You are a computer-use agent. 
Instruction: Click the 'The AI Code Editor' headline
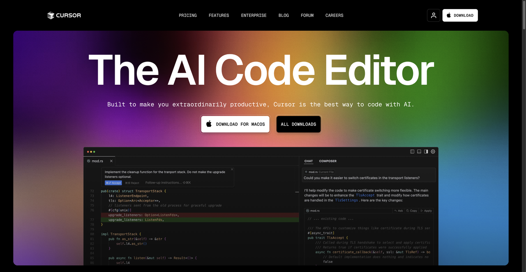point(261,70)
